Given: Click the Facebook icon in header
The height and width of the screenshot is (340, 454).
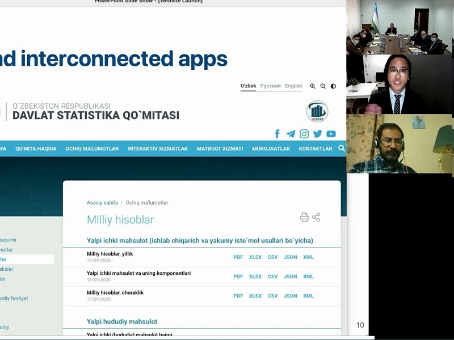Looking at the screenshot, I should click(x=278, y=134).
